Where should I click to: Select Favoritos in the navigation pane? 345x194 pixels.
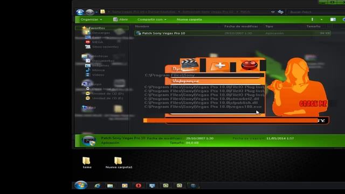[x=96, y=28]
